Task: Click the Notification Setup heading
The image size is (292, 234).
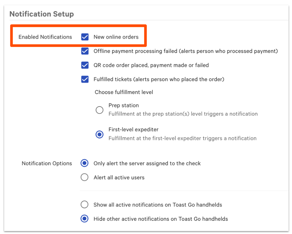Action: (41, 14)
